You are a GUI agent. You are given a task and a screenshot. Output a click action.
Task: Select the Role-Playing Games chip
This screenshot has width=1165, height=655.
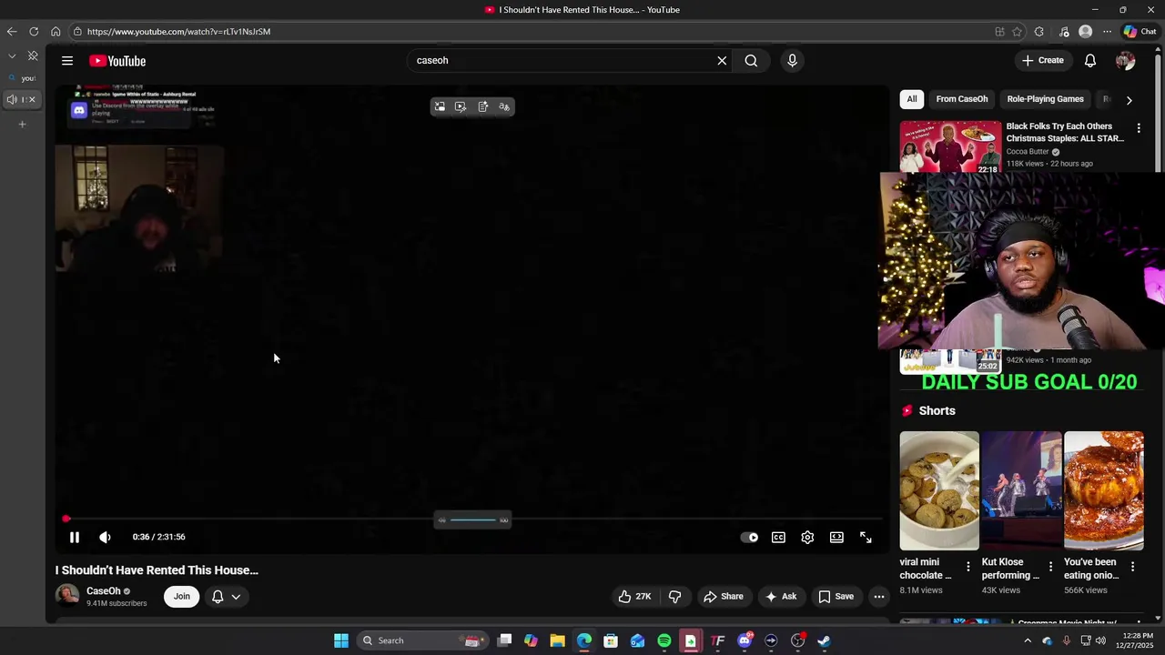(x=1045, y=99)
